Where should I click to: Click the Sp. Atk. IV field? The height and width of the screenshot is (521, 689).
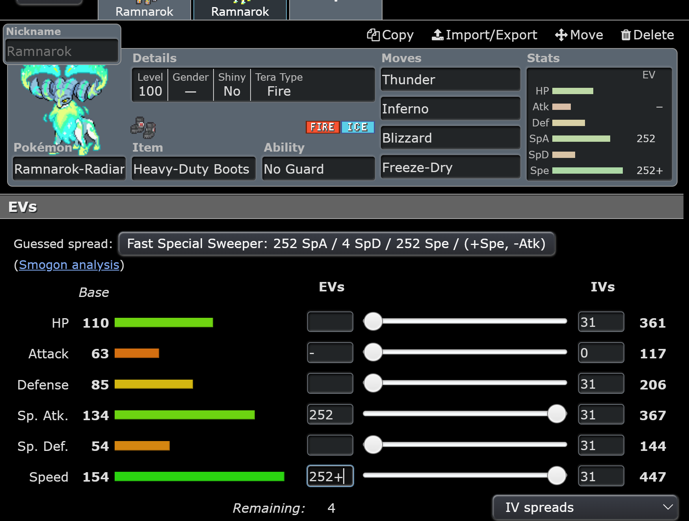coord(601,414)
